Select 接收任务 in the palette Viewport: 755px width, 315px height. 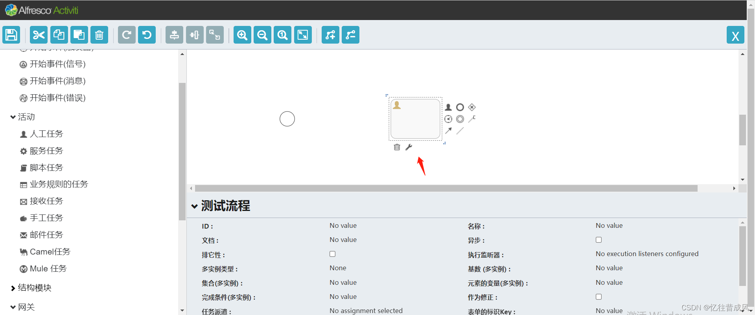point(41,201)
